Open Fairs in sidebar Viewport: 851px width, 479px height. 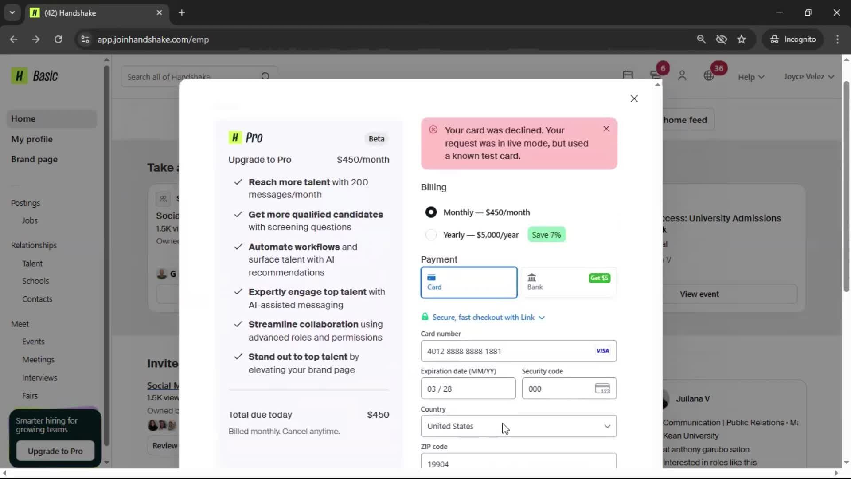(x=30, y=396)
